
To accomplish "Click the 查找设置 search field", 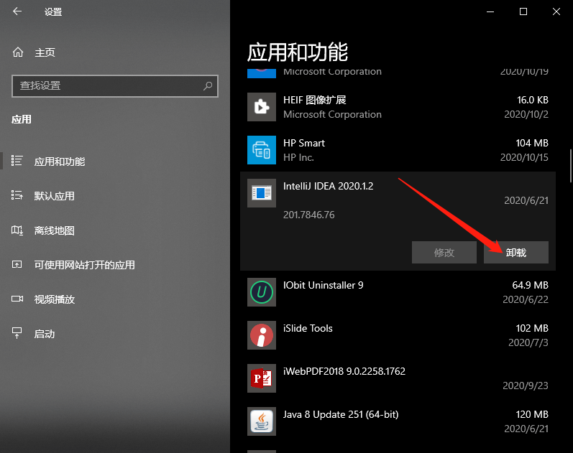I will tap(108, 85).
